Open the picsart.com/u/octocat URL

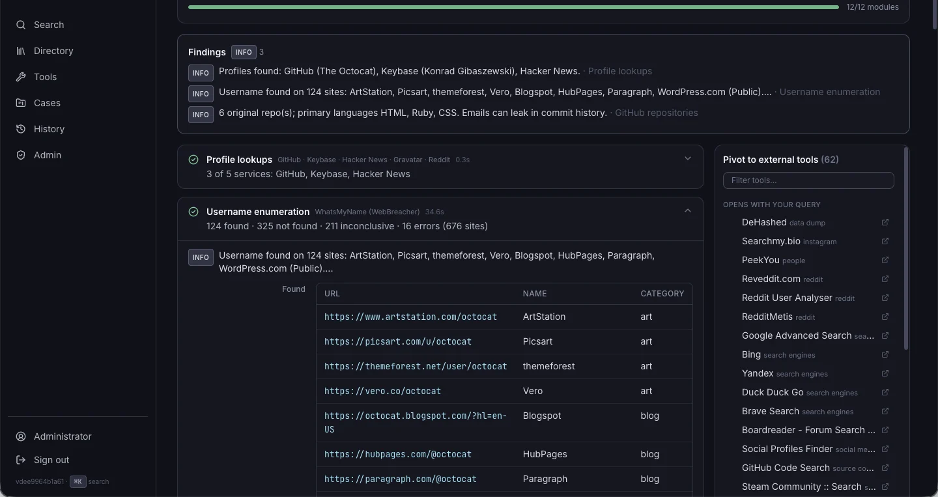(398, 341)
